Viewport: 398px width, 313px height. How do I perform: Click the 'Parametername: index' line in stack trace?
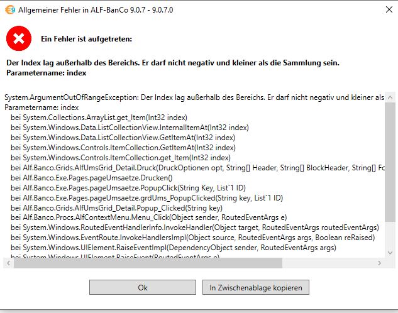coord(41,107)
